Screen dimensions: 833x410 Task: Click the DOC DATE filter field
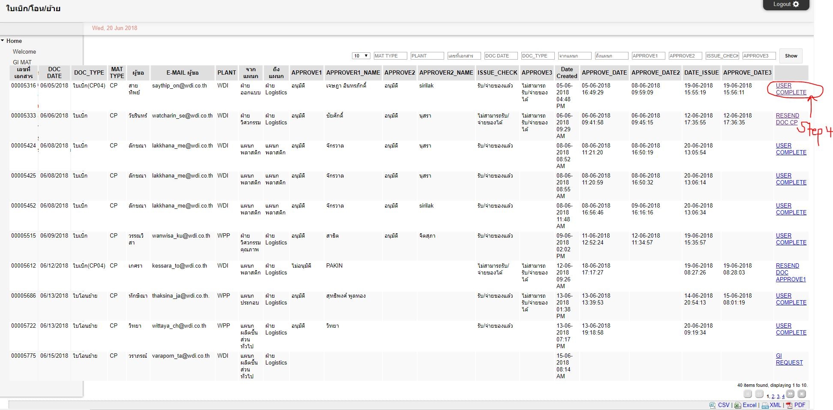[x=501, y=56]
